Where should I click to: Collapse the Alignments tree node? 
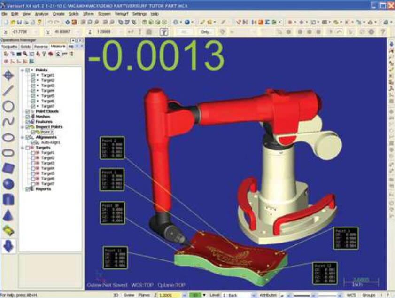[23, 137]
